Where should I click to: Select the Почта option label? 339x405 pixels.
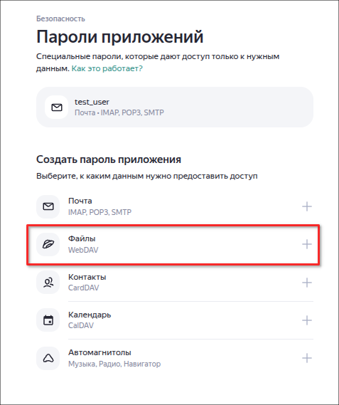(x=80, y=201)
